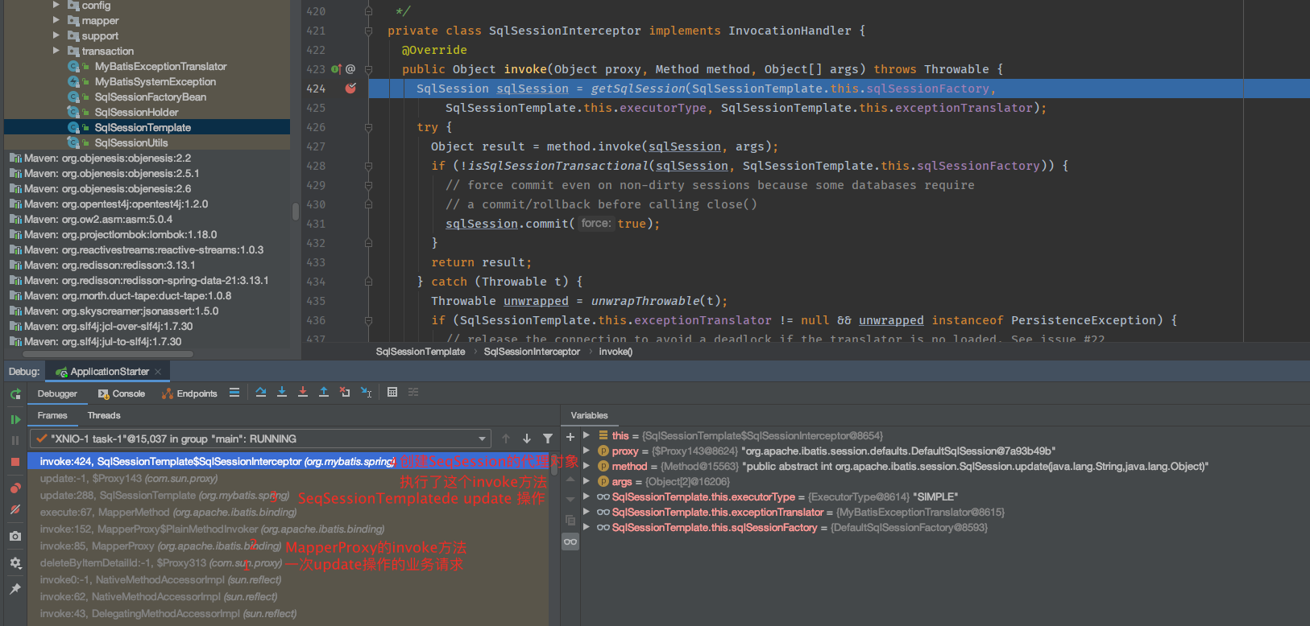The width and height of the screenshot is (1310, 626).
Task: Step into the method
Action: pyautogui.click(x=282, y=393)
